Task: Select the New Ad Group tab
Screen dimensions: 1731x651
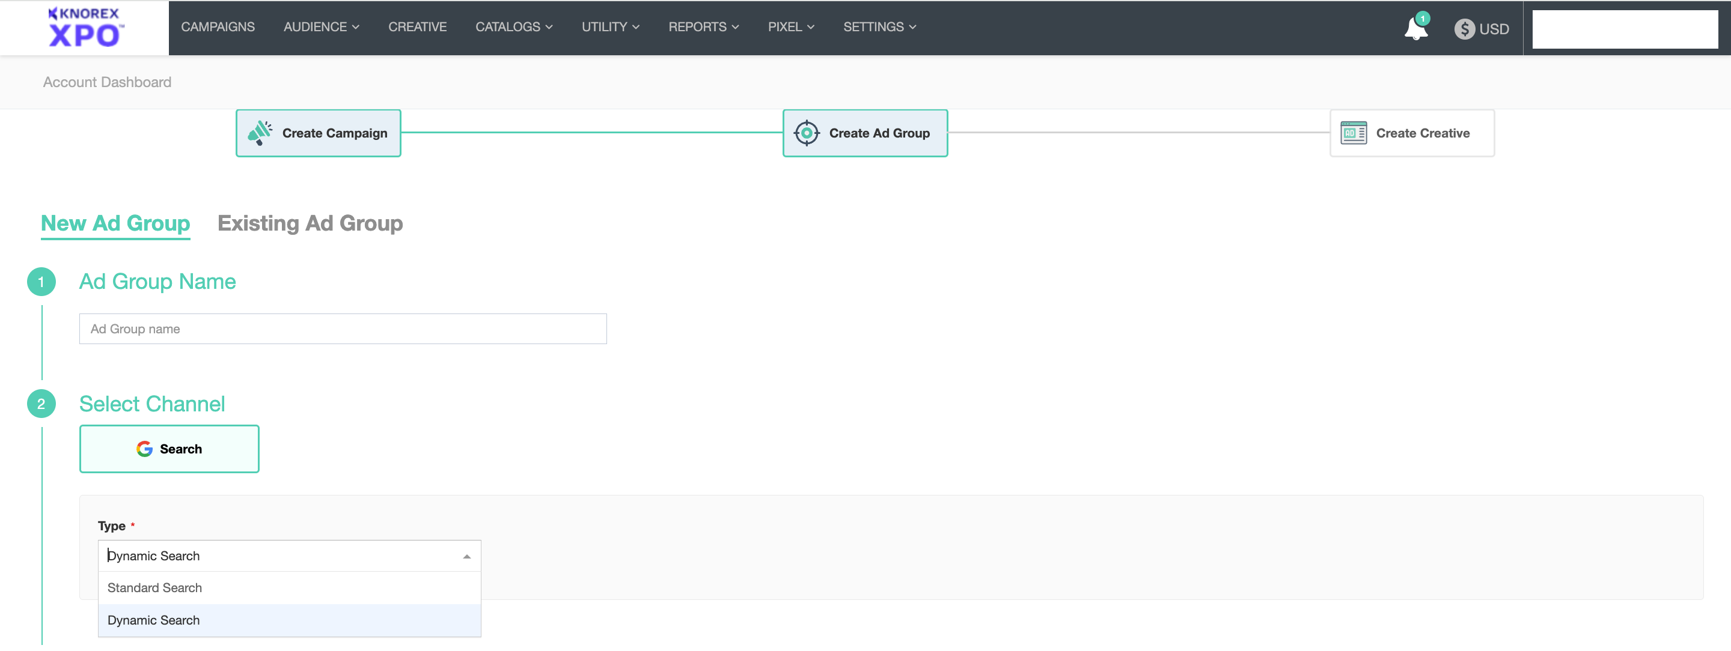Action: point(115,223)
